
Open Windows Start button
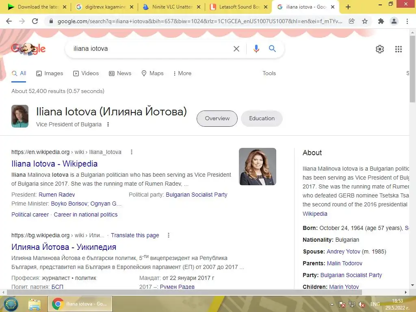pos(11,304)
